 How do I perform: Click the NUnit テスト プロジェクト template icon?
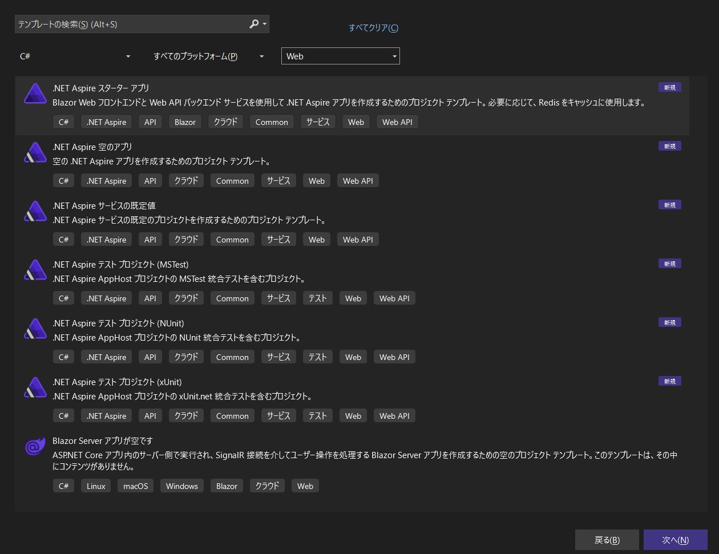point(35,329)
